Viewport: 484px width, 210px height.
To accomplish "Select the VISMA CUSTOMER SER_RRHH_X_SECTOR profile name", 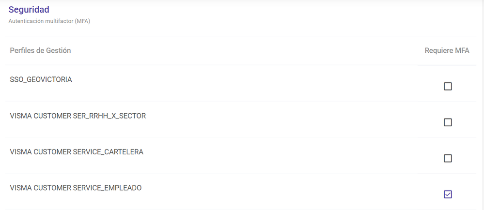I will pos(78,116).
